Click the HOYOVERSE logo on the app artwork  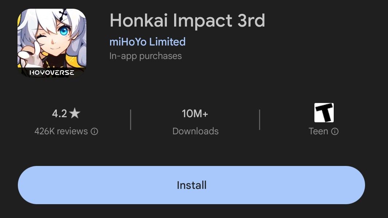tap(51, 72)
